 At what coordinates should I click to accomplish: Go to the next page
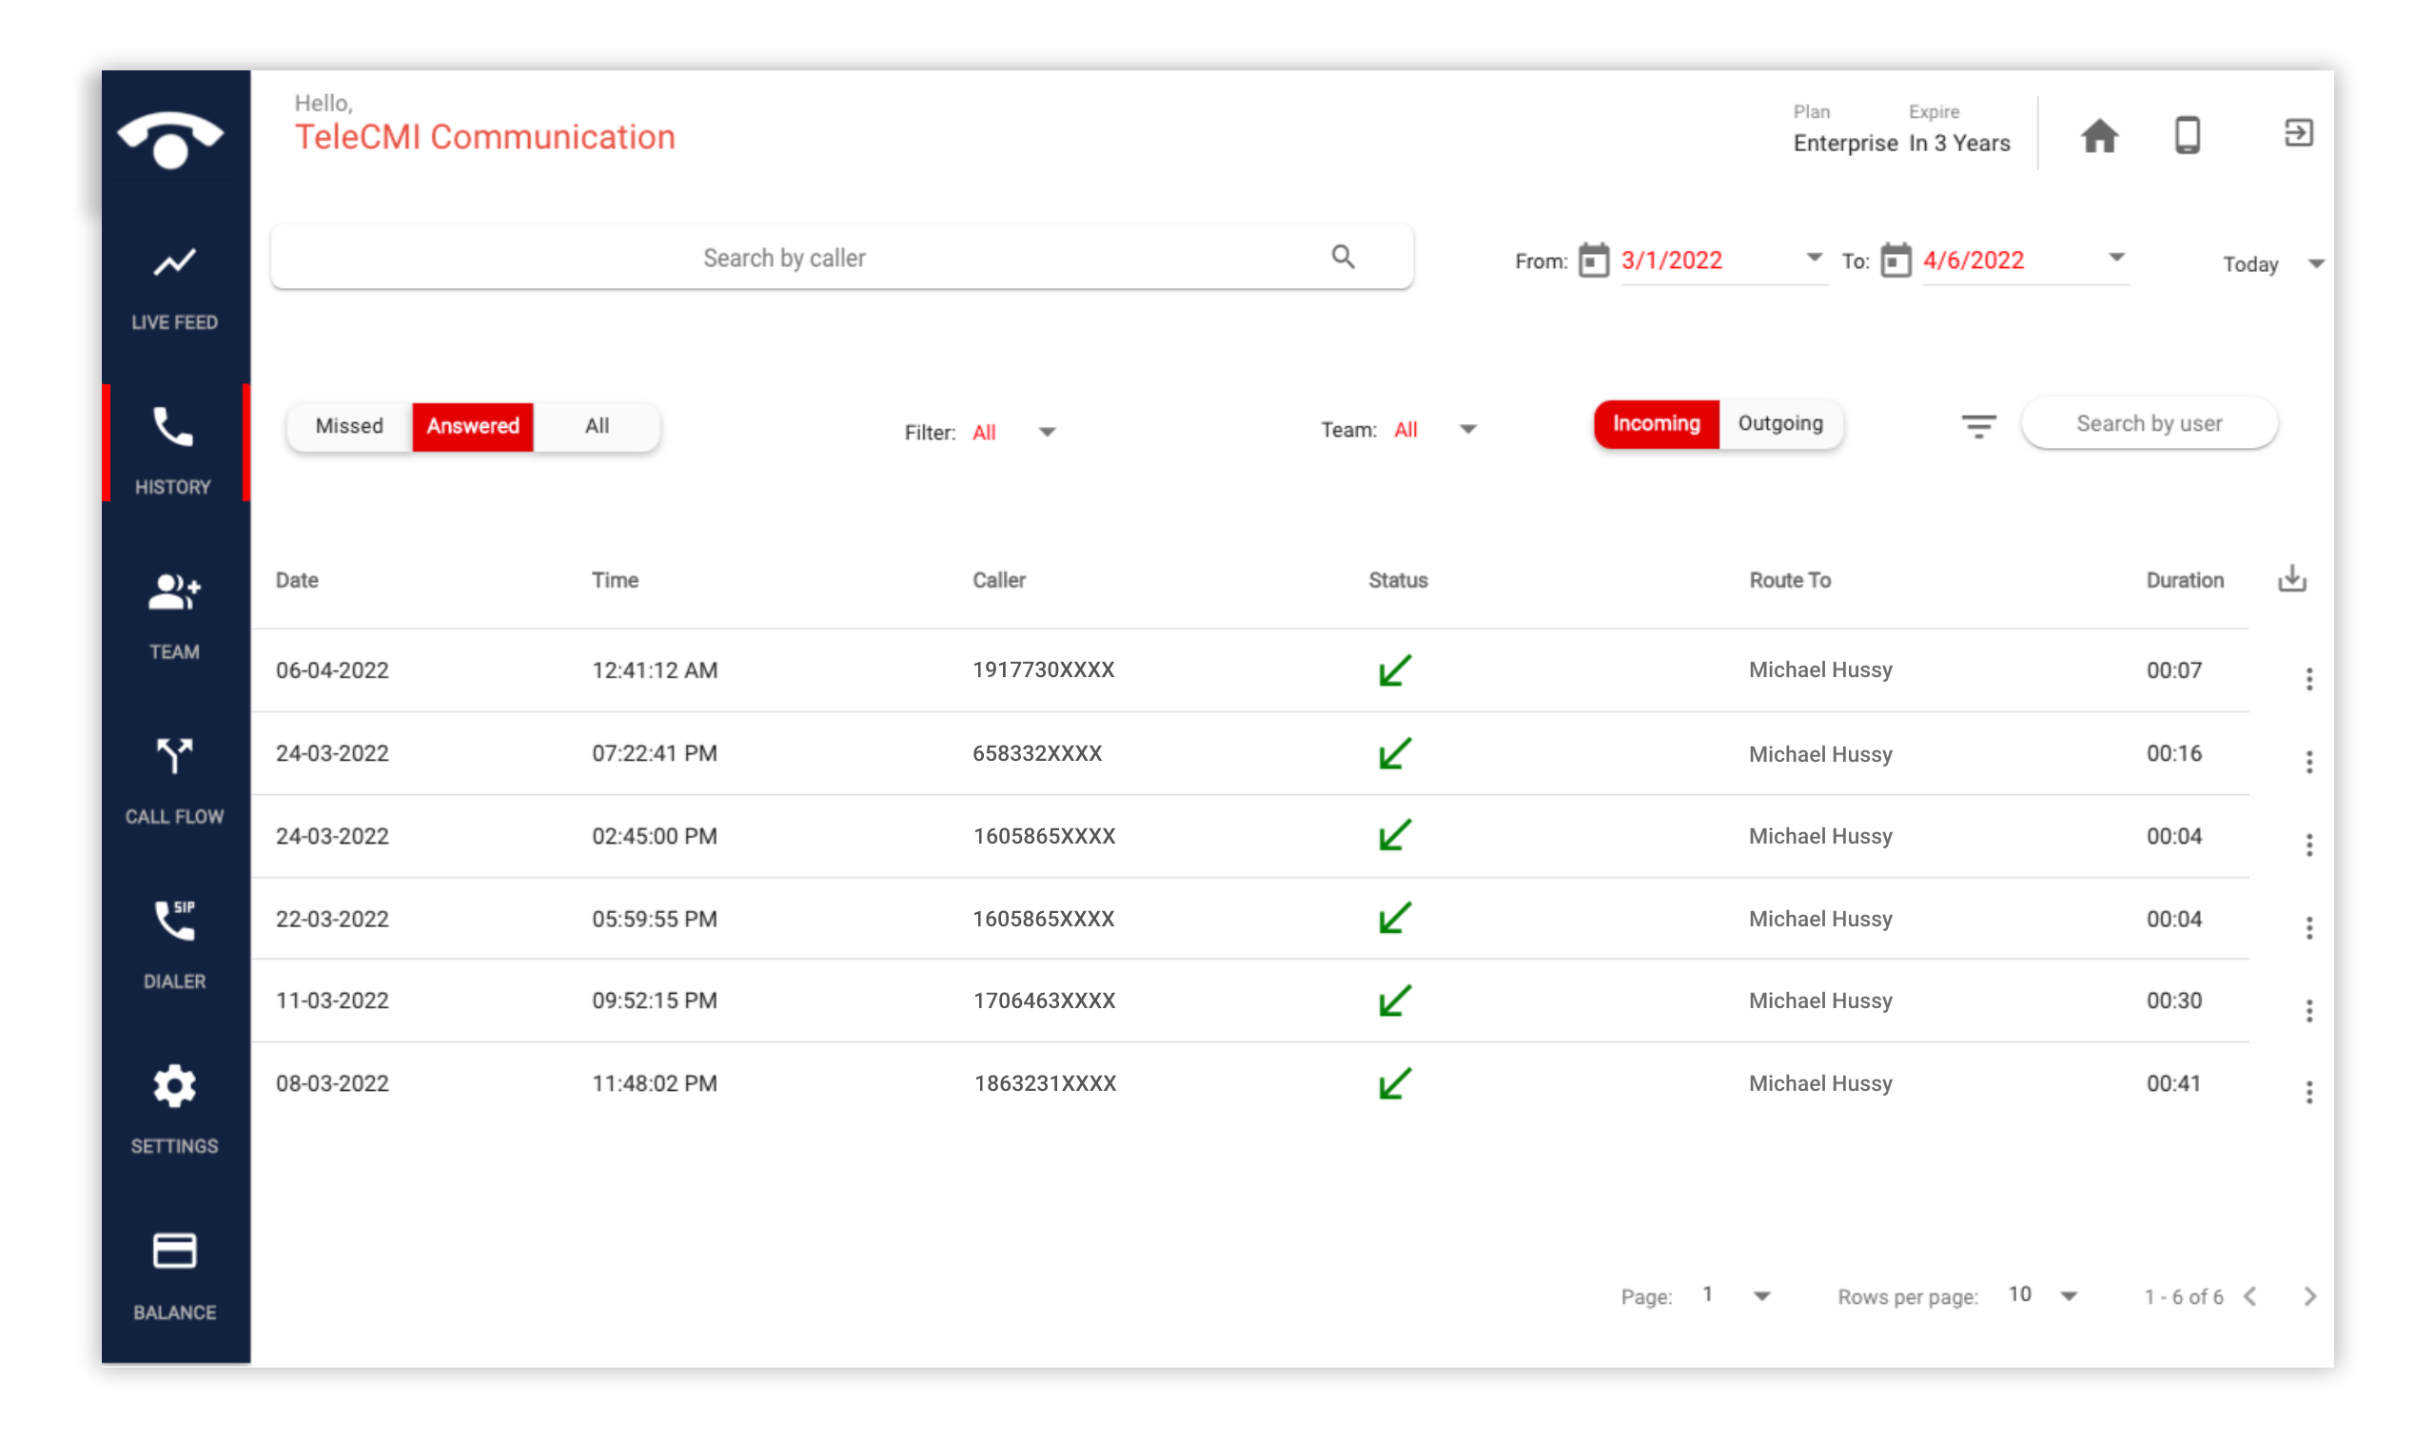(2310, 1296)
